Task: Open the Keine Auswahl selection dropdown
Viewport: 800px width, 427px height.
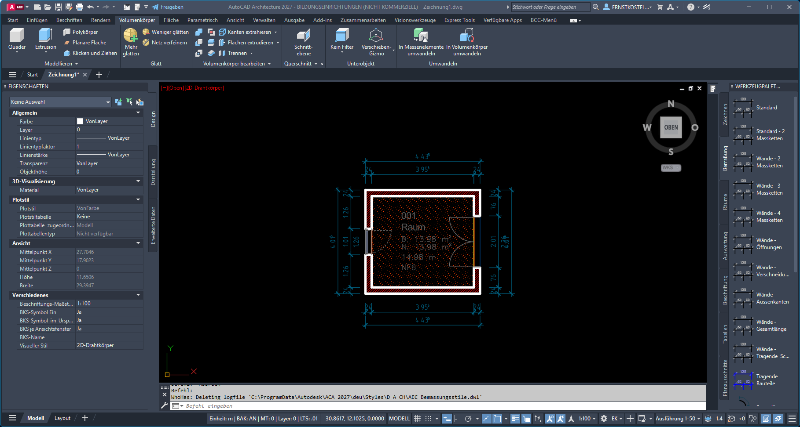Action: [60, 102]
